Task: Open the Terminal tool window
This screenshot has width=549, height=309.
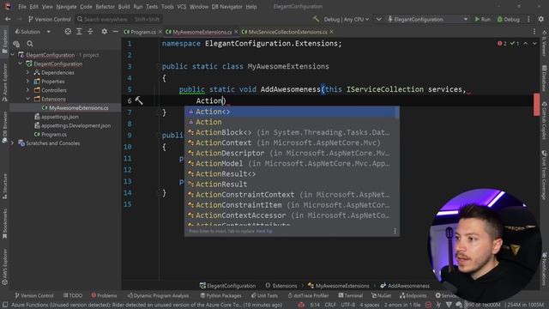Action: click(x=351, y=295)
